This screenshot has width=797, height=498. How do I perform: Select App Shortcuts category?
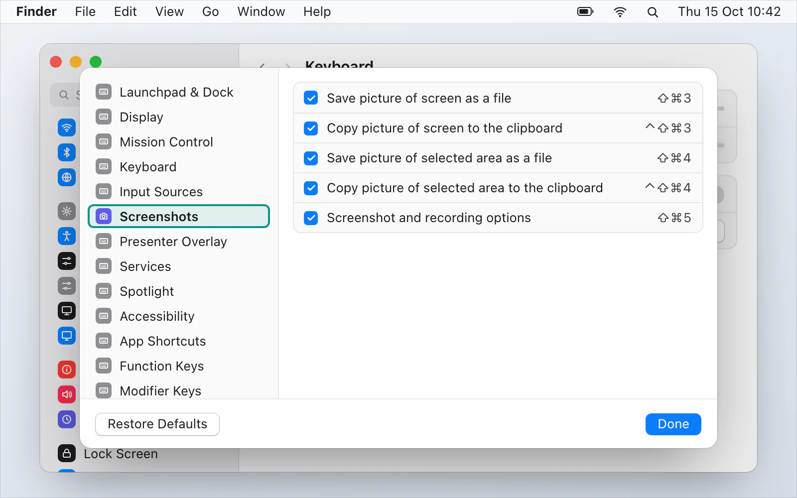coord(179,341)
